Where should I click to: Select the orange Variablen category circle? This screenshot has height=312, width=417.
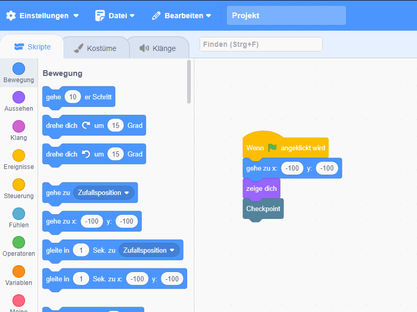pyautogui.click(x=19, y=271)
